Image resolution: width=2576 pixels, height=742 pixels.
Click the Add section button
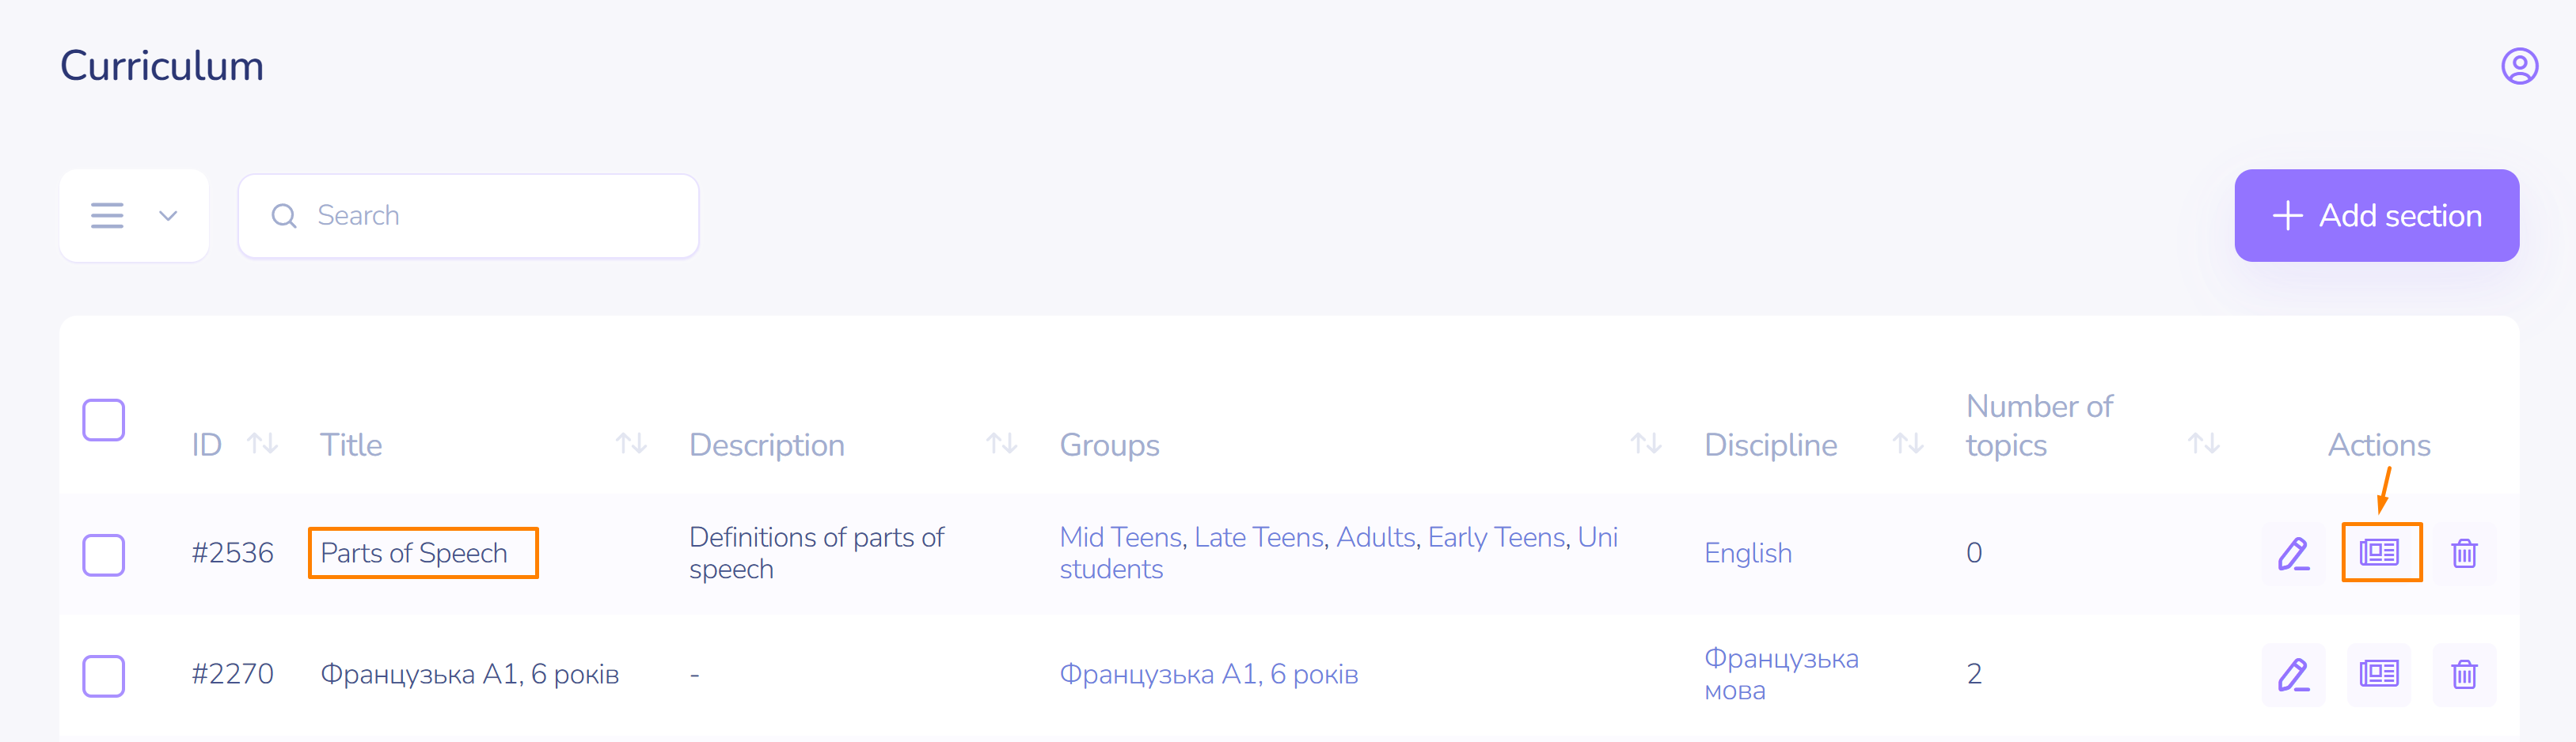pos(2376,216)
